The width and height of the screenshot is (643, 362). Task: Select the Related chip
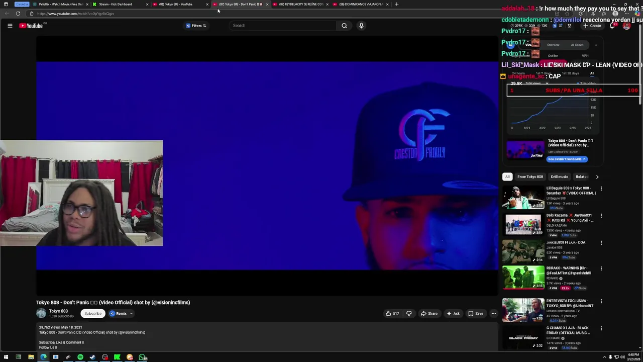(582, 177)
